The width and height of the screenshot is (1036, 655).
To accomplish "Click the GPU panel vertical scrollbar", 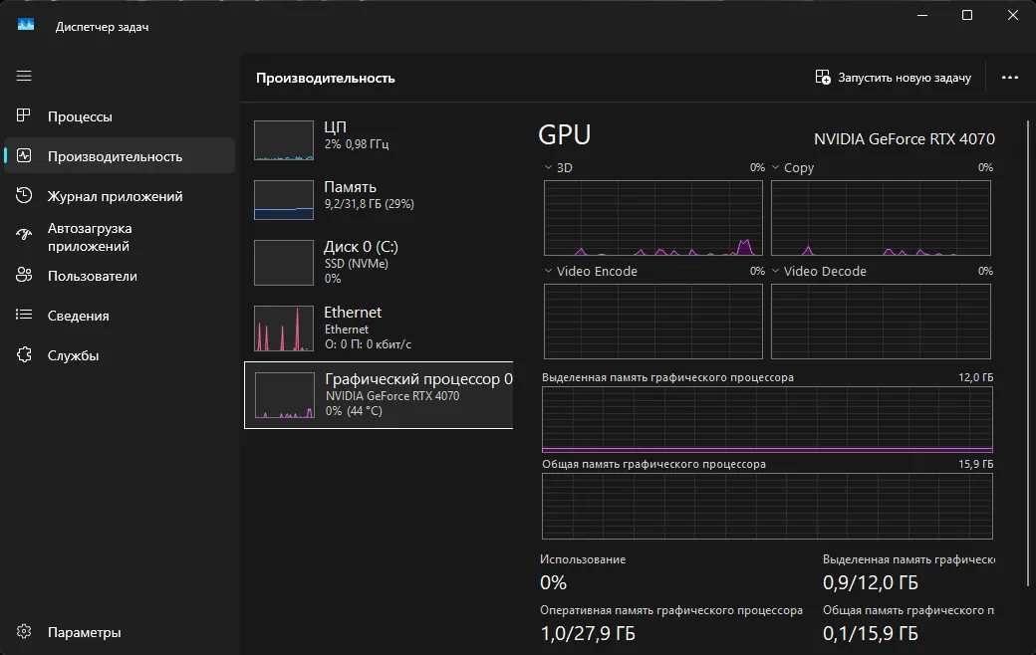I will pos(1028,353).
